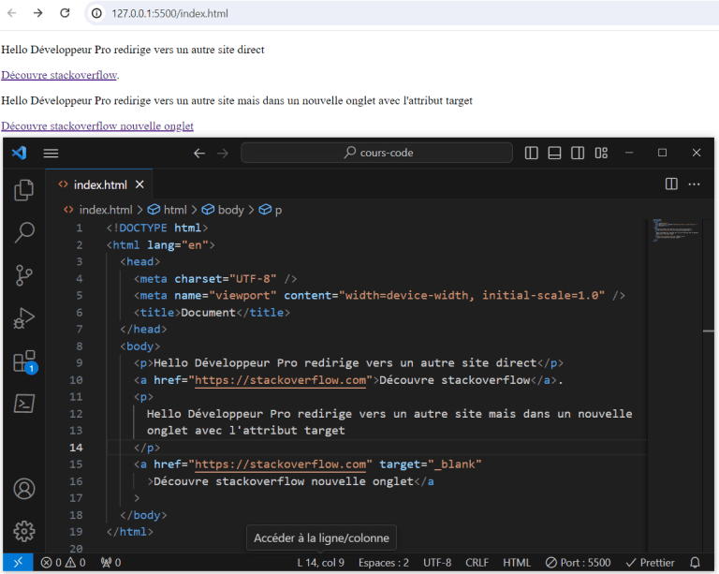Click the editor minimap
Screen dimensions: 719x574
coord(676,230)
